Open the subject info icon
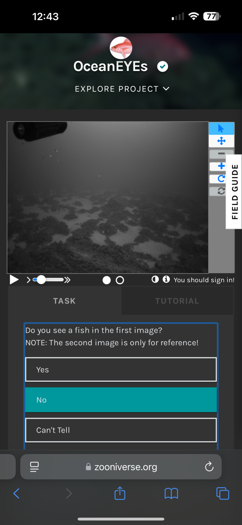 click(166, 279)
